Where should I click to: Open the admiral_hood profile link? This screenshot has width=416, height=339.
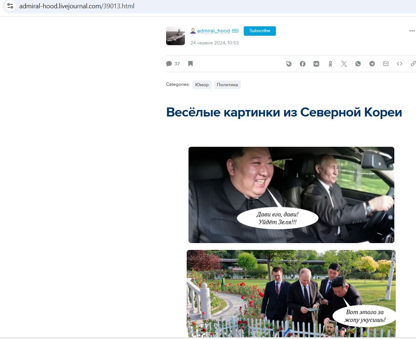213,31
